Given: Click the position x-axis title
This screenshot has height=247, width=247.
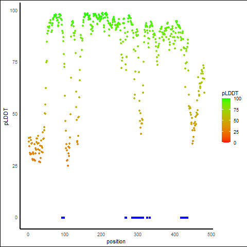Looking at the screenshot, I should pyautogui.click(x=116, y=242).
